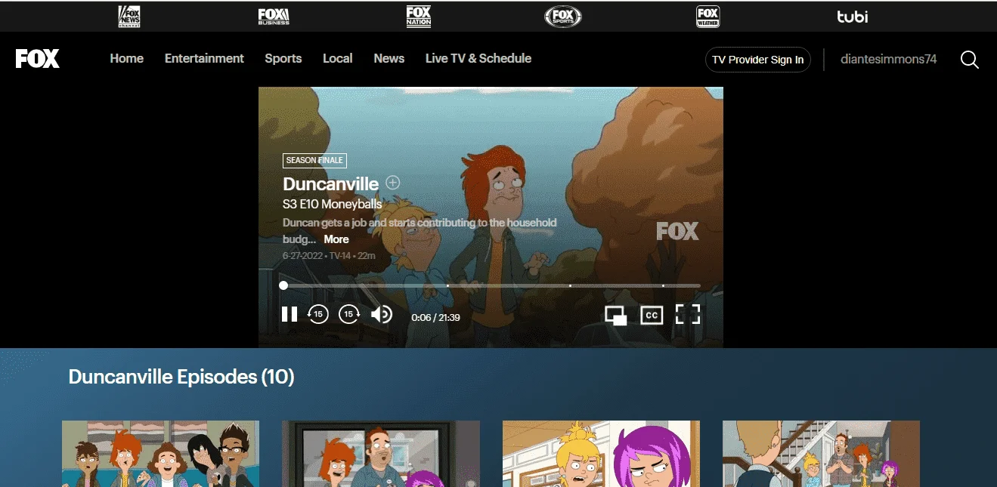This screenshot has height=487, width=997.
Task: Click the Duncanville Episodes (10) heading
Action: point(181,376)
